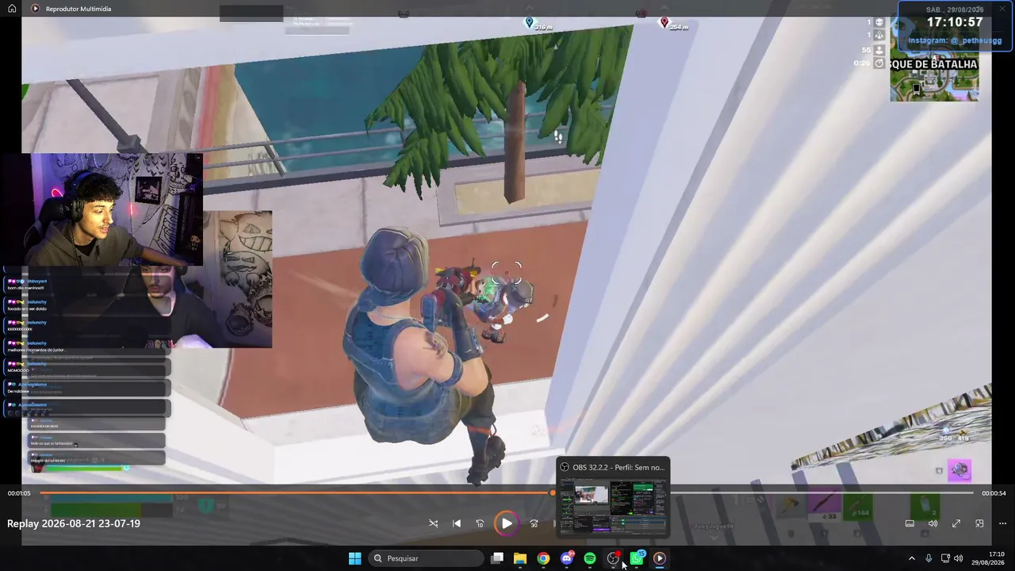Open Spotify from the taskbar
The image size is (1015, 571).
click(590, 558)
